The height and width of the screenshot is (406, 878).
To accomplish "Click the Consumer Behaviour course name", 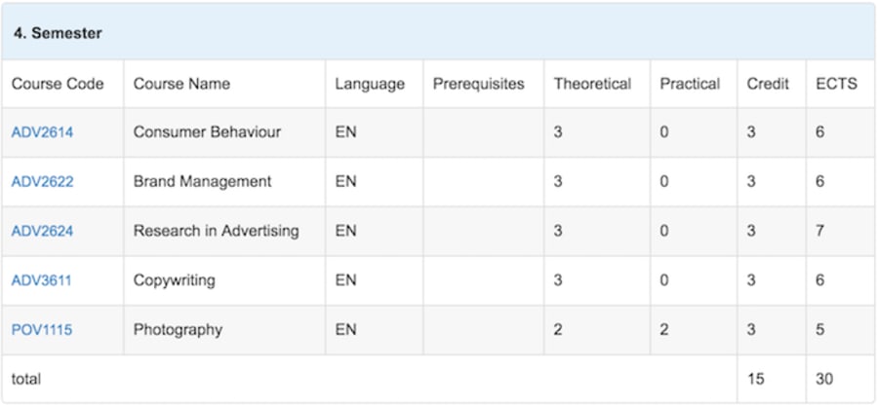I will [207, 132].
